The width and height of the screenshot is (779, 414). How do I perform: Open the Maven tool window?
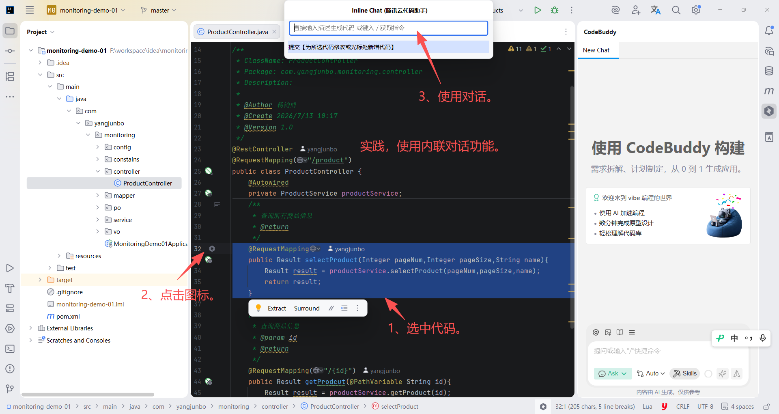point(769,91)
